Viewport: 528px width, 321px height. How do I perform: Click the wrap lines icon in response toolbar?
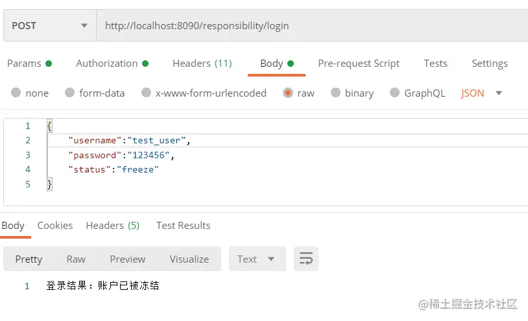coord(306,259)
